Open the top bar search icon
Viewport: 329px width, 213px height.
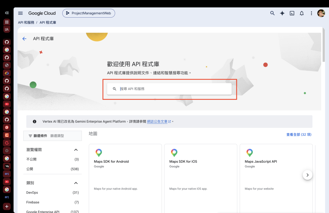(272, 13)
